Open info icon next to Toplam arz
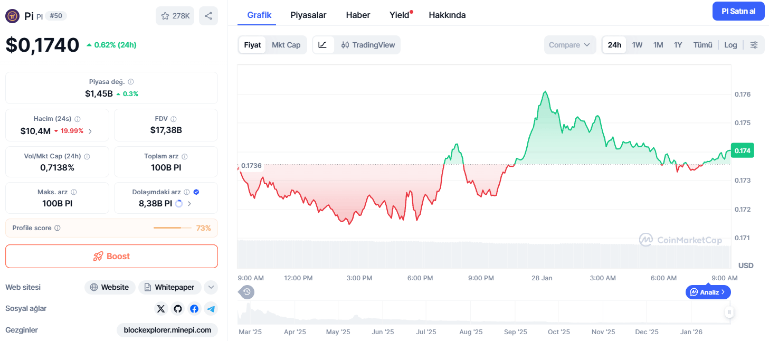 pos(185,157)
